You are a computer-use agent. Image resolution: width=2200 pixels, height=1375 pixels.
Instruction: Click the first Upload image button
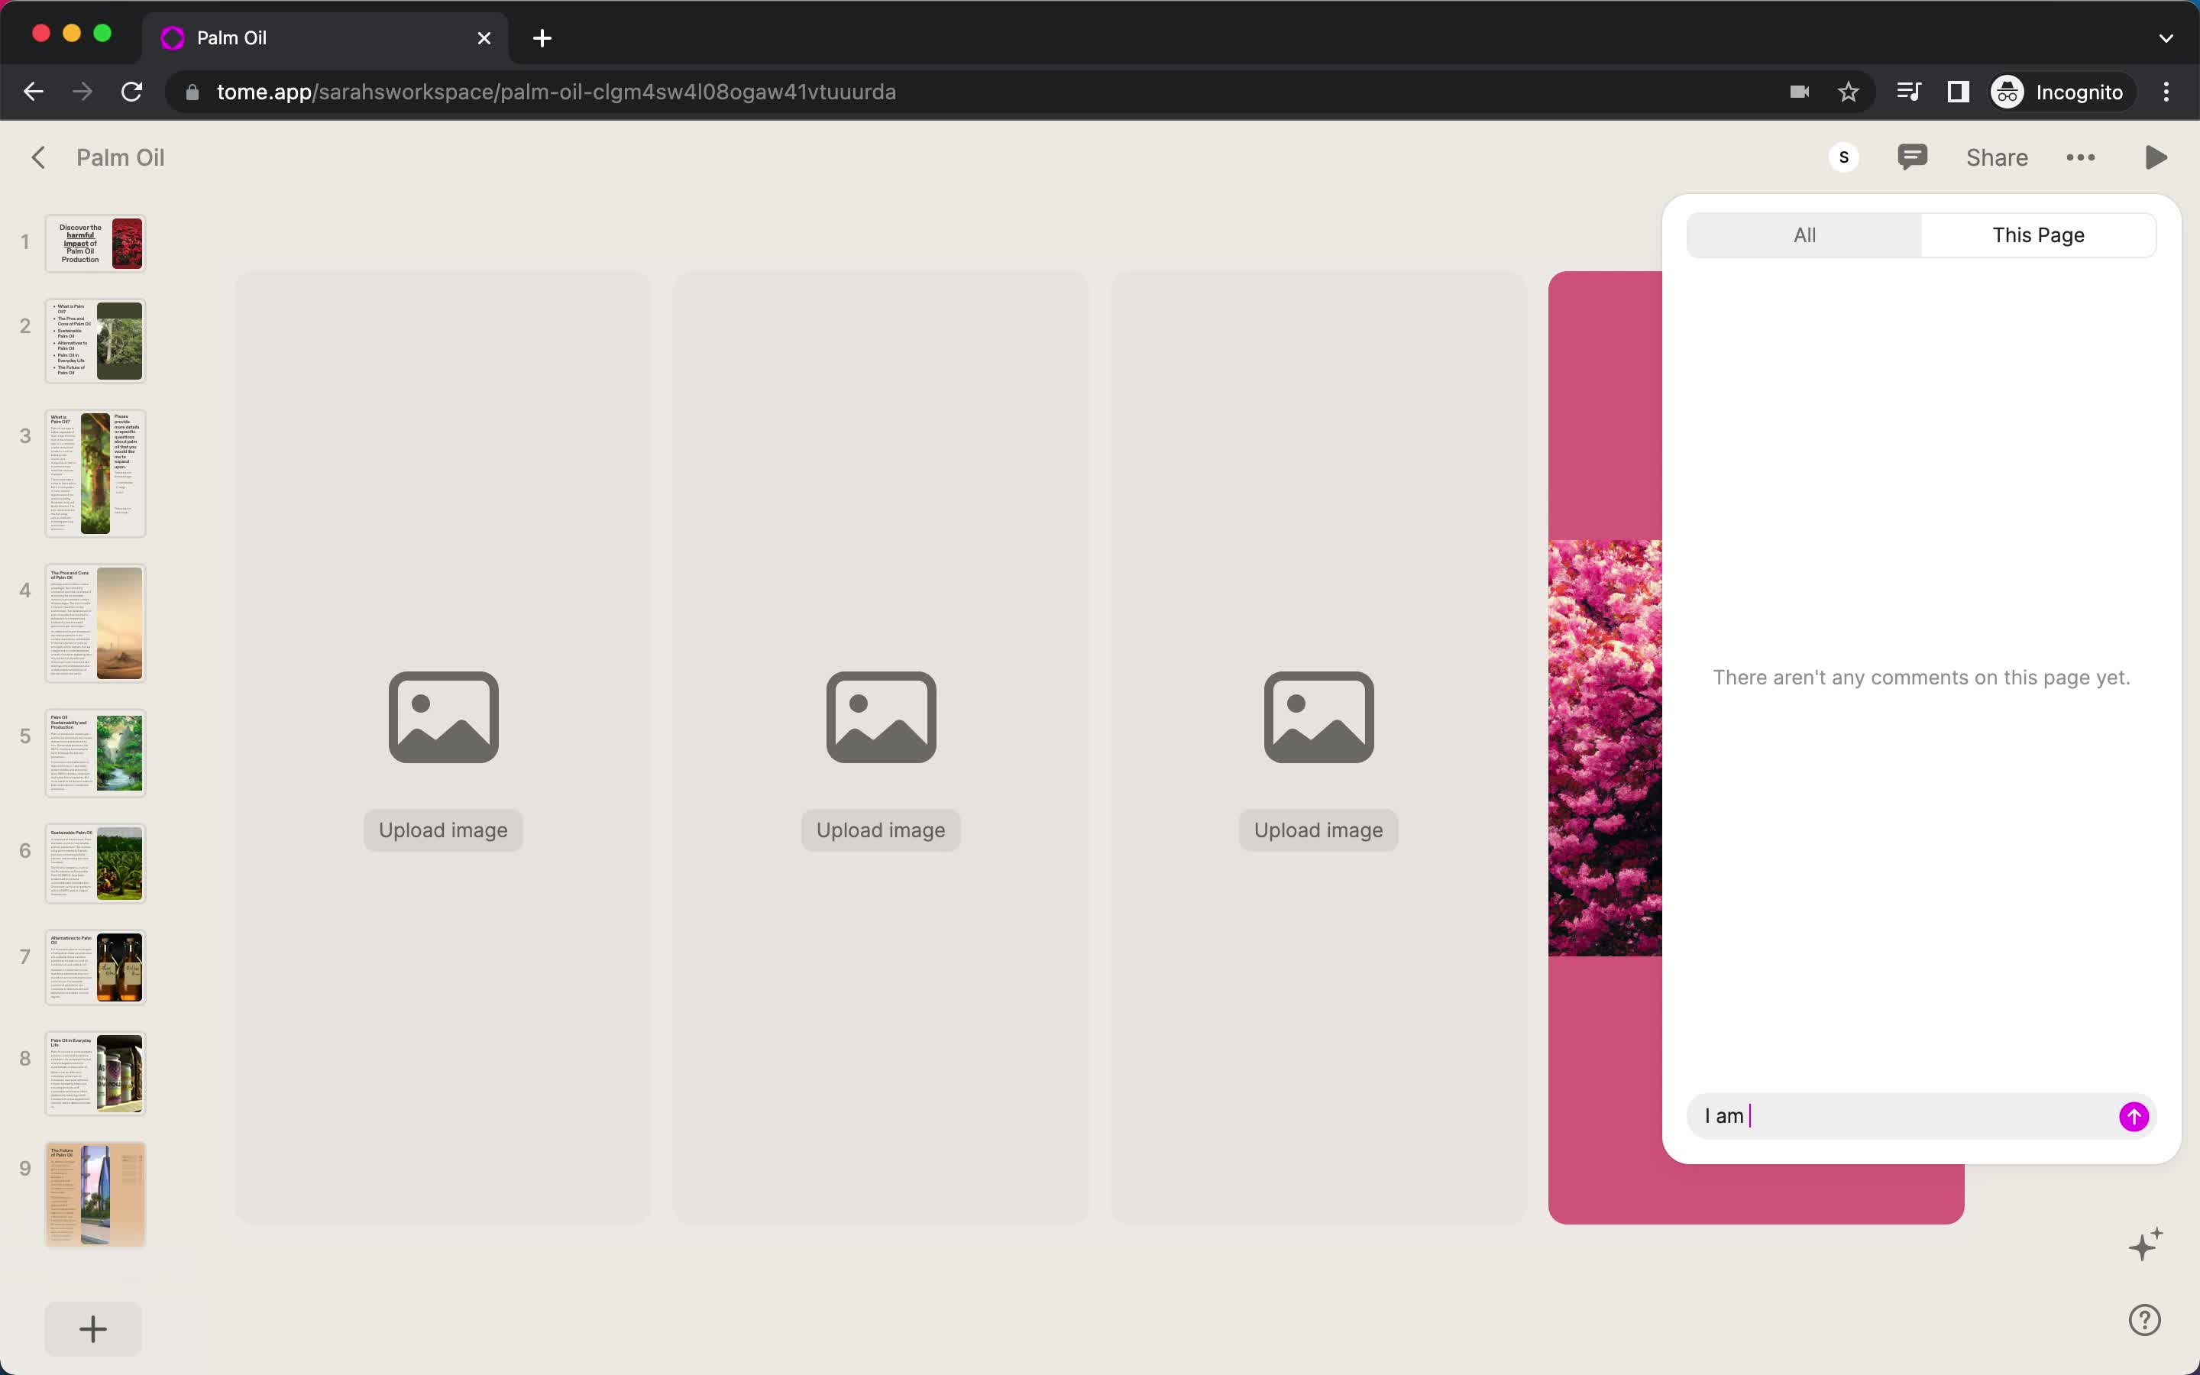tap(444, 830)
